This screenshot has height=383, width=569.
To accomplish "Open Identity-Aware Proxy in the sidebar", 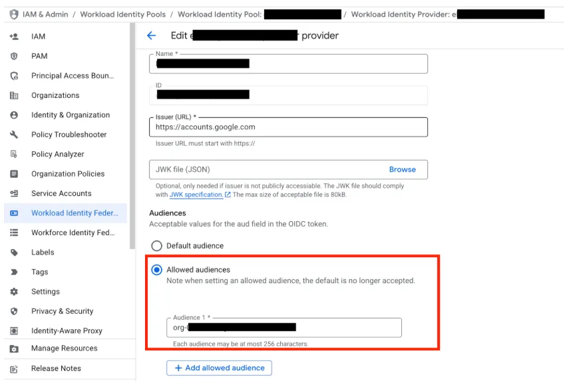I will [65, 331].
